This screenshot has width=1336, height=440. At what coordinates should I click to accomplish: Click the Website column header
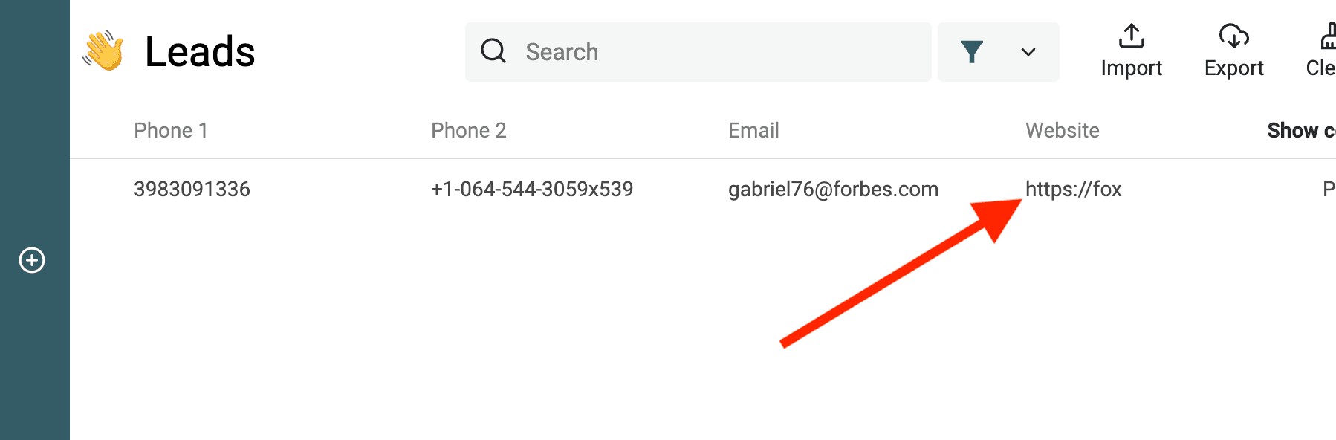coord(1062,131)
